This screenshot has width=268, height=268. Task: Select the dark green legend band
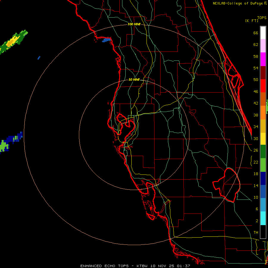[x=263, y=152]
